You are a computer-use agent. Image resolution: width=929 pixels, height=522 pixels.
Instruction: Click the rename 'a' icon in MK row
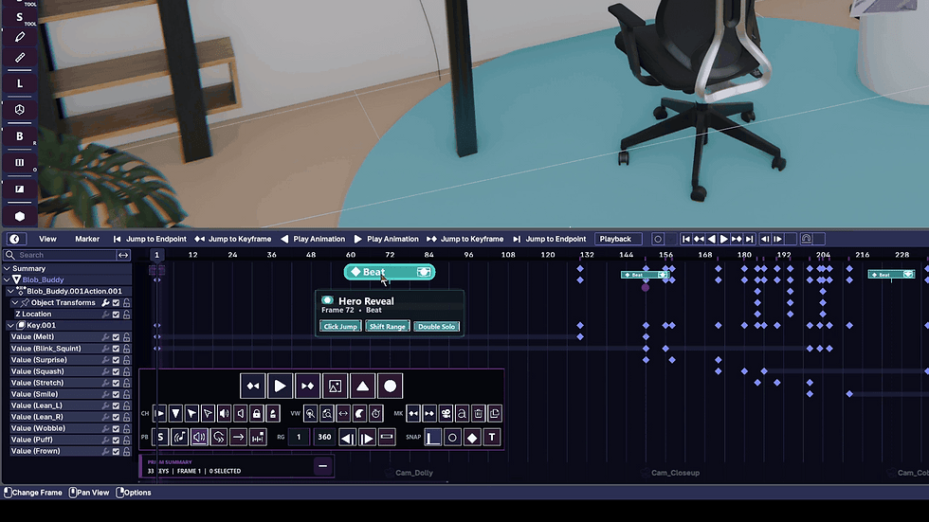tap(462, 413)
